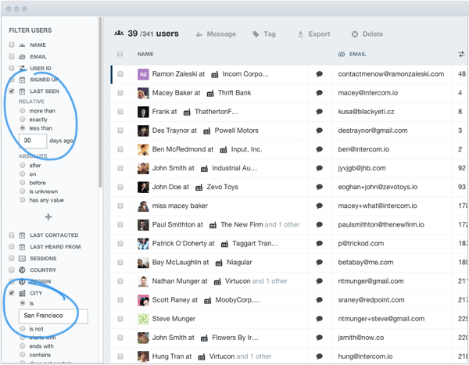The width and height of the screenshot is (469, 365).
Task: Open conversation icon for Scott Raney
Action: point(319,300)
